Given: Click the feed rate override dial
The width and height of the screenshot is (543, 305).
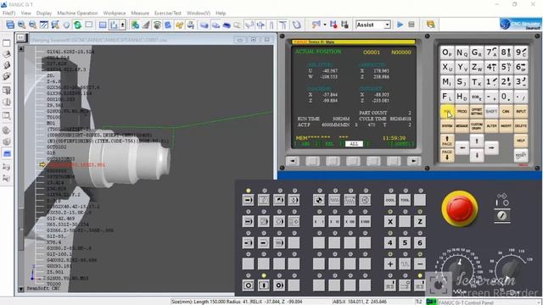Looking at the screenshot, I should click(458, 269).
